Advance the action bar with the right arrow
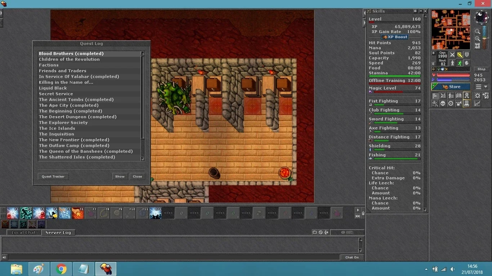This screenshot has height=276, width=492. pos(358,210)
